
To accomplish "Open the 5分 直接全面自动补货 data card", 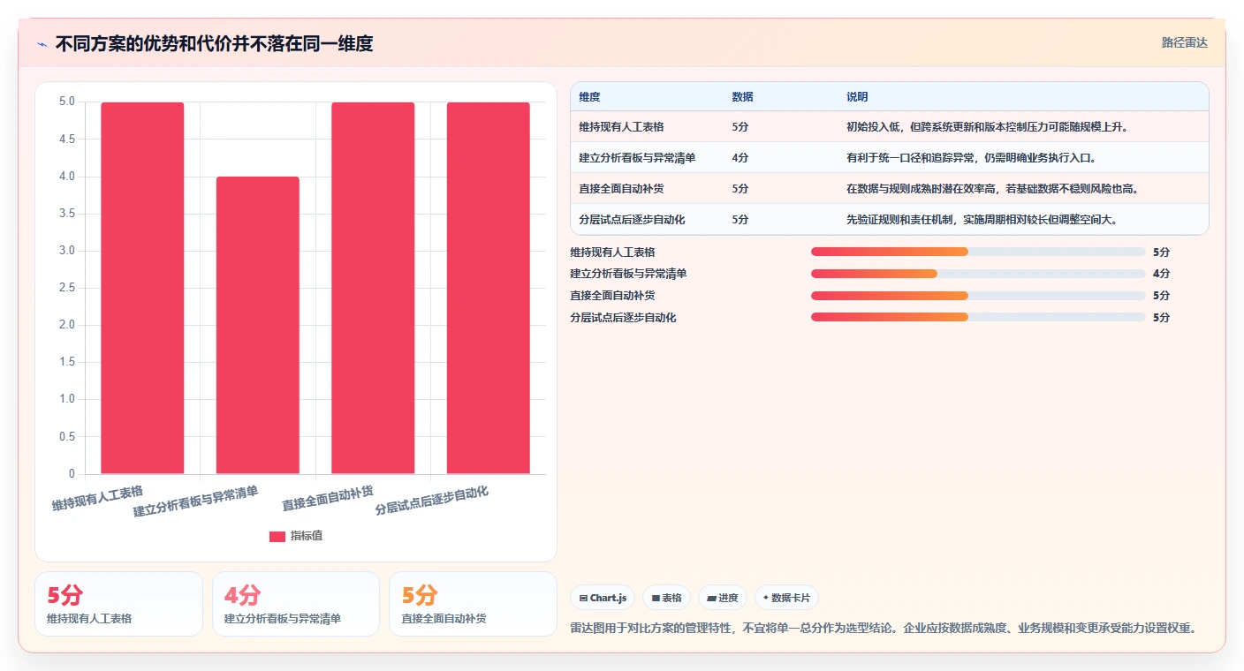I will [x=474, y=604].
